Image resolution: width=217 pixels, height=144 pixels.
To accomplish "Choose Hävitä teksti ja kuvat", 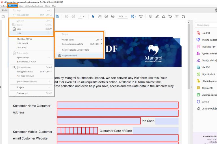I will coord(31,62).
